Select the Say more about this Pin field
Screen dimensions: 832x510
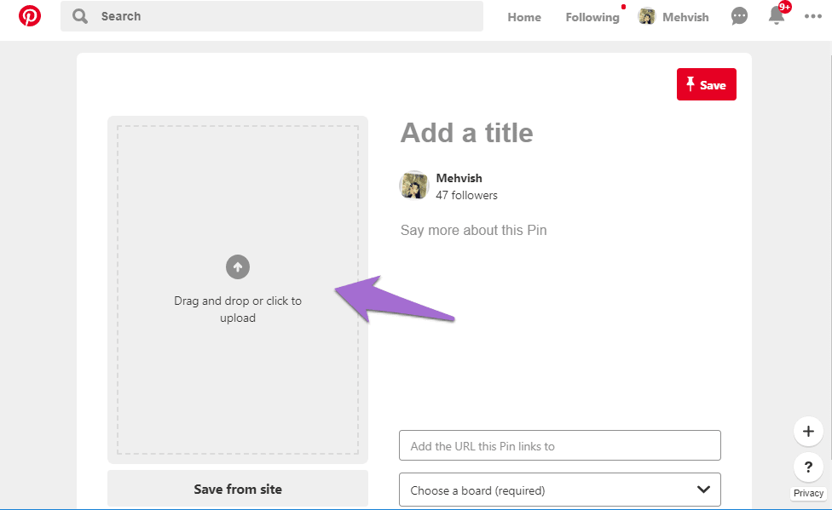[473, 230]
